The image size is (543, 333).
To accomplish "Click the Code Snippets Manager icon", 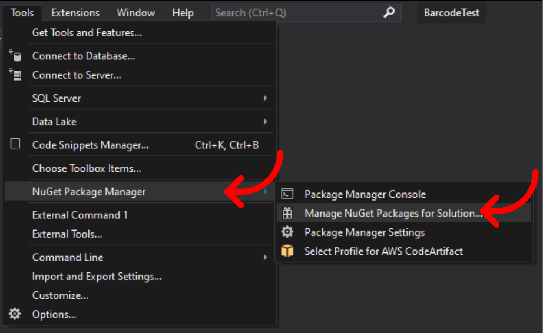I will coord(15,144).
